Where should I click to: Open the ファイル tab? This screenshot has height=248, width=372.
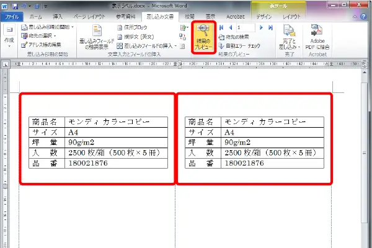[x=12, y=17]
